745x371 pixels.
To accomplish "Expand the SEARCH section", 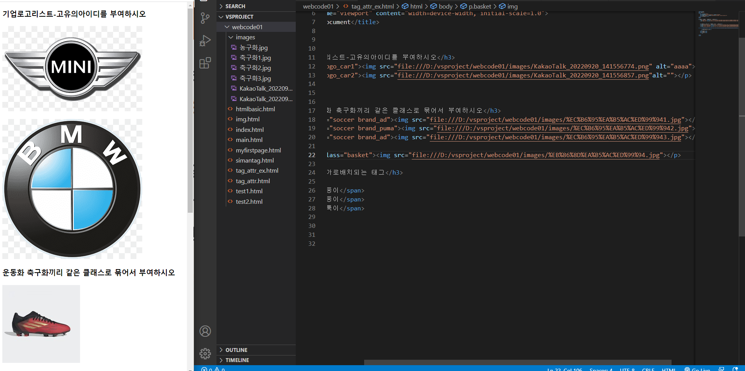I will click(x=256, y=6).
